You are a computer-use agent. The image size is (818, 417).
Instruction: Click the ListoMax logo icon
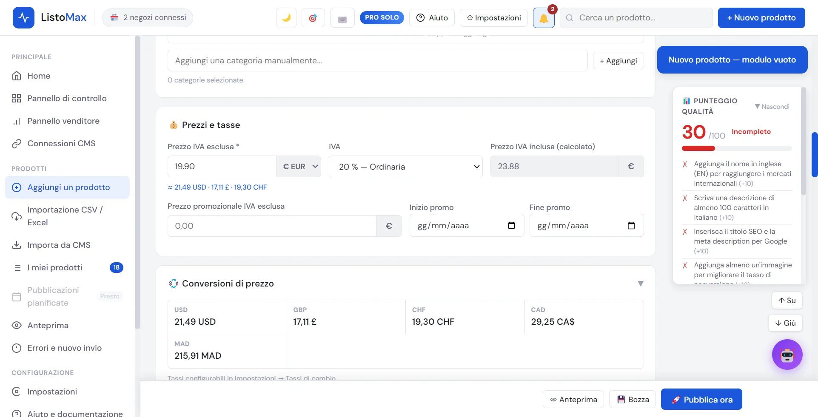point(23,18)
